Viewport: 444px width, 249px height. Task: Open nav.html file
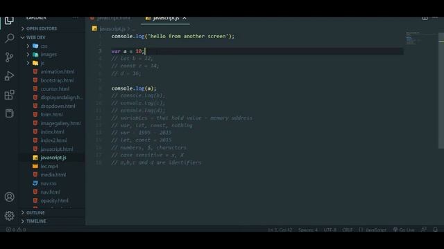(50, 192)
